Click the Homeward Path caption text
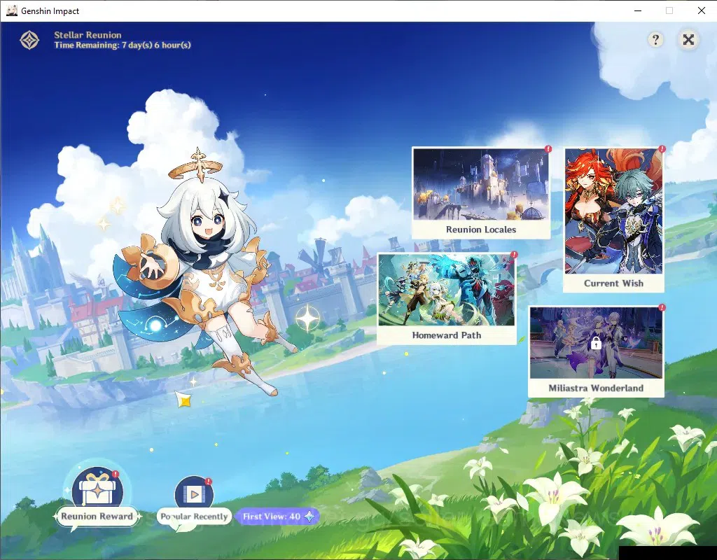 click(447, 335)
